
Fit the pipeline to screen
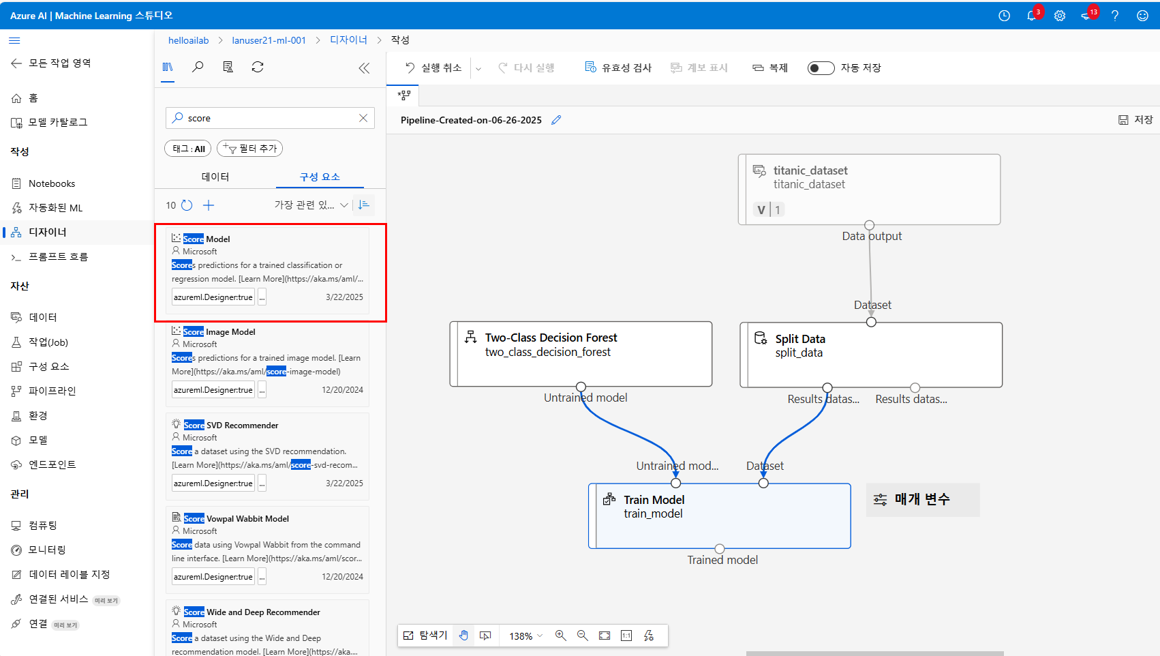(605, 636)
